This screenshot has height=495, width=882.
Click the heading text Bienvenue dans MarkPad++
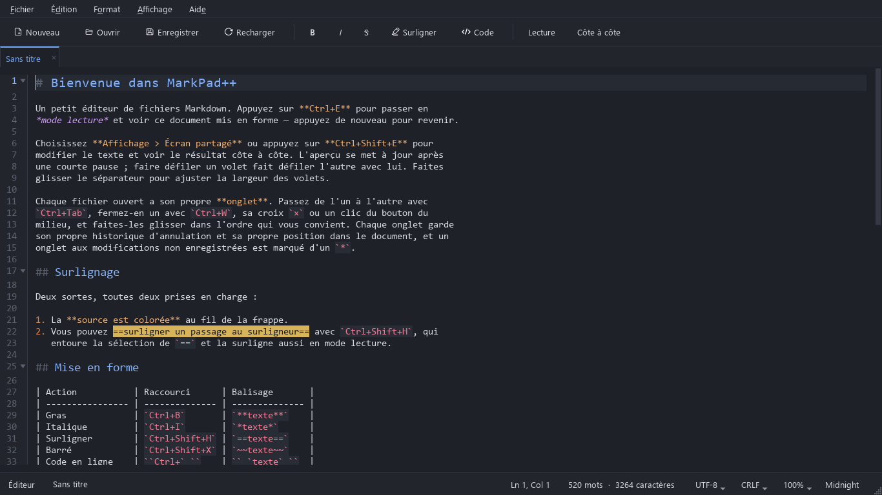click(143, 82)
